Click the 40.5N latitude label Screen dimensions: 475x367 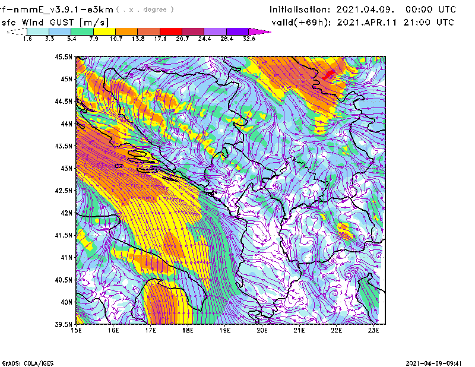click(x=64, y=280)
